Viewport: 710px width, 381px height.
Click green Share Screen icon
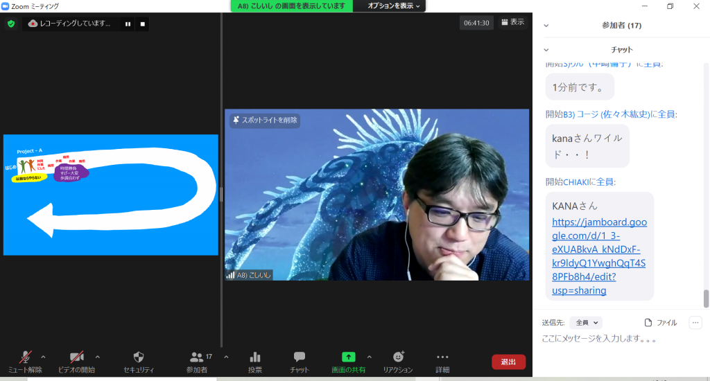pos(348,357)
